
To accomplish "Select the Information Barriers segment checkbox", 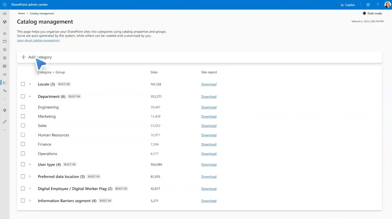I will (23, 201).
